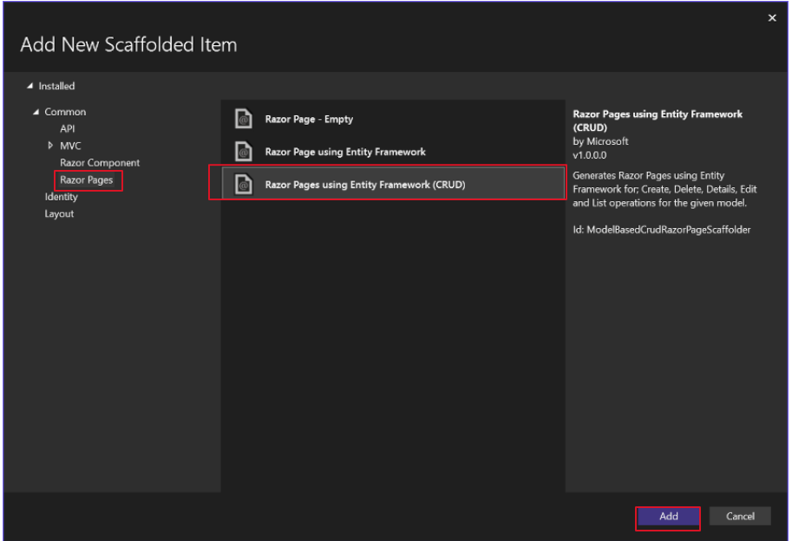Select the MVC category label
This screenshot has width=792, height=541.
coord(70,146)
